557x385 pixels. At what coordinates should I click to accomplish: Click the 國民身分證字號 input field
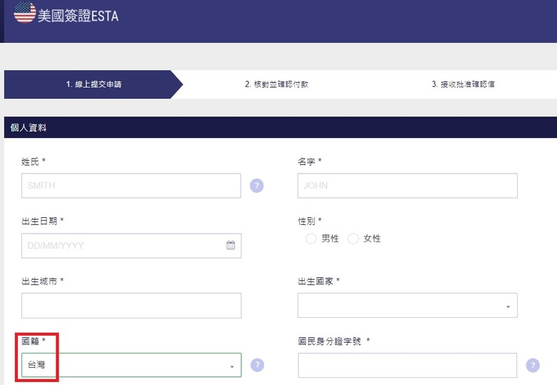pos(408,365)
